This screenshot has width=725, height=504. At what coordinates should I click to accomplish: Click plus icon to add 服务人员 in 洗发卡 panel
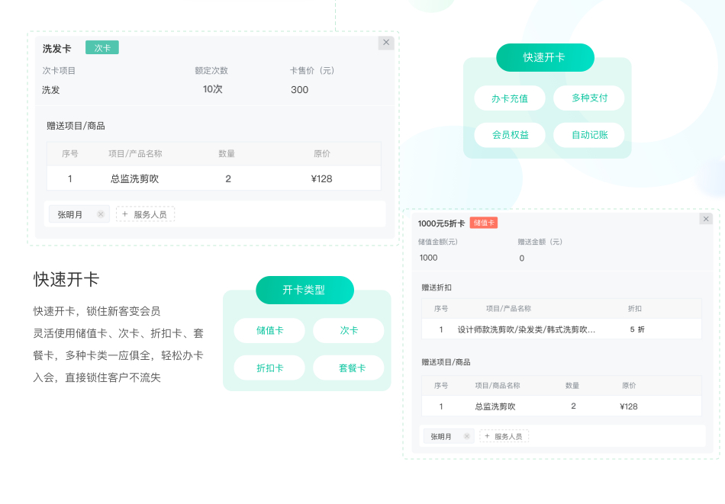tap(125, 214)
